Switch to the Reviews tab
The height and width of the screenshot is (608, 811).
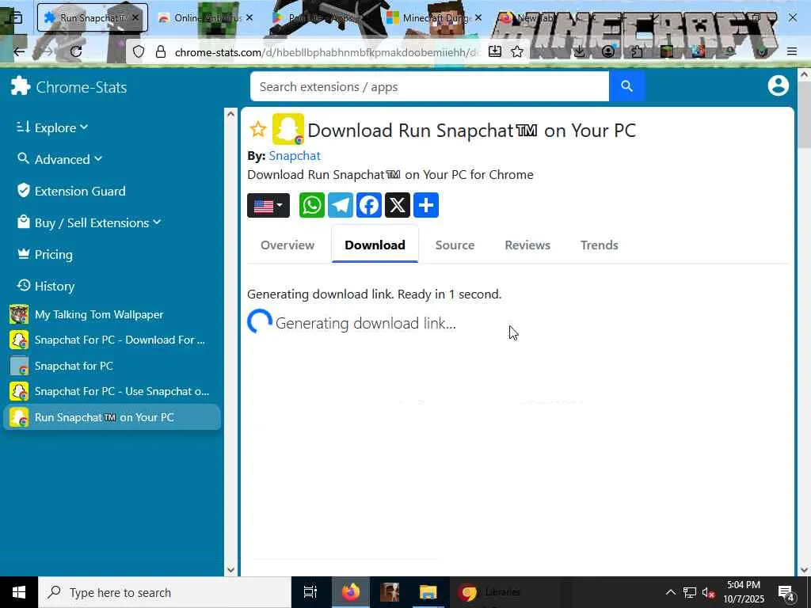(x=527, y=245)
